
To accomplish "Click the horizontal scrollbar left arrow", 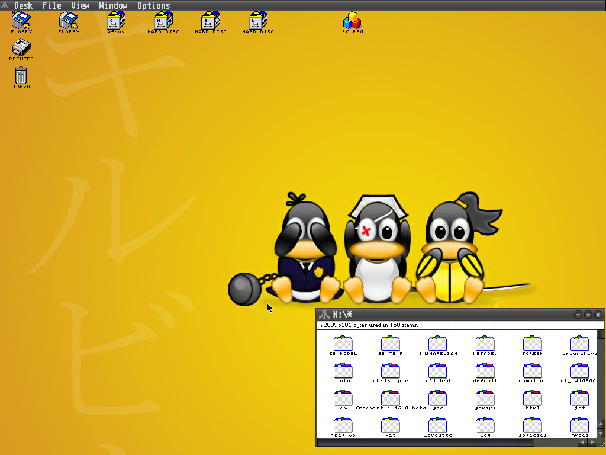I will pyautogui.click(x=583, y=442).
